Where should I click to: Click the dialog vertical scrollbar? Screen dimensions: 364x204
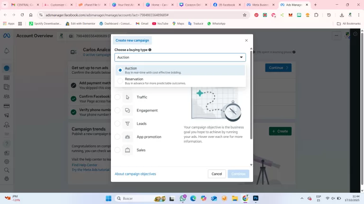(x=251, y=95)
